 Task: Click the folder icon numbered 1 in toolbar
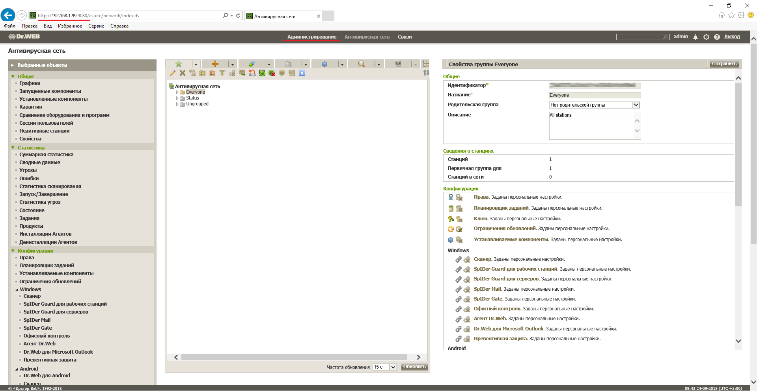[x=202, y=73]
